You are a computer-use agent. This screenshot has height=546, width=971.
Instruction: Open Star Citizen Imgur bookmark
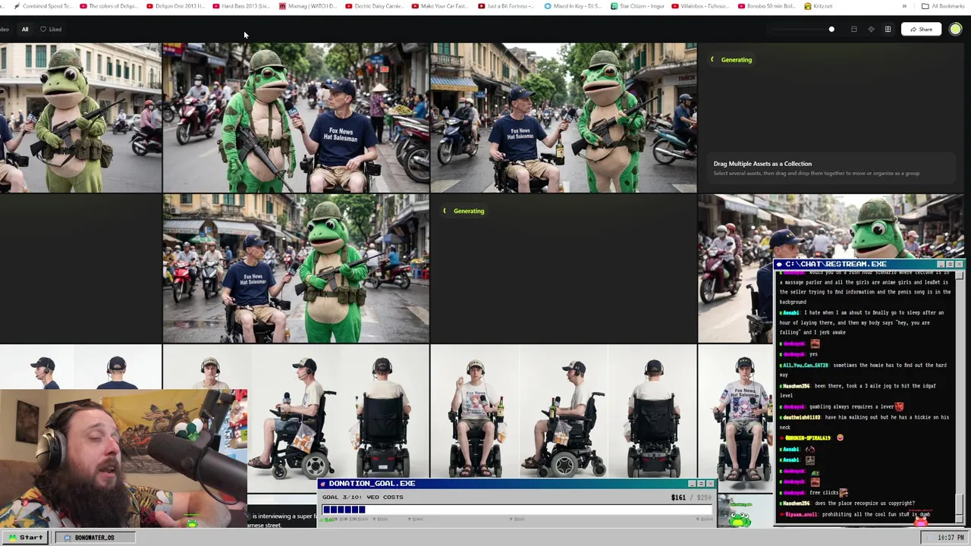point(639,6)
